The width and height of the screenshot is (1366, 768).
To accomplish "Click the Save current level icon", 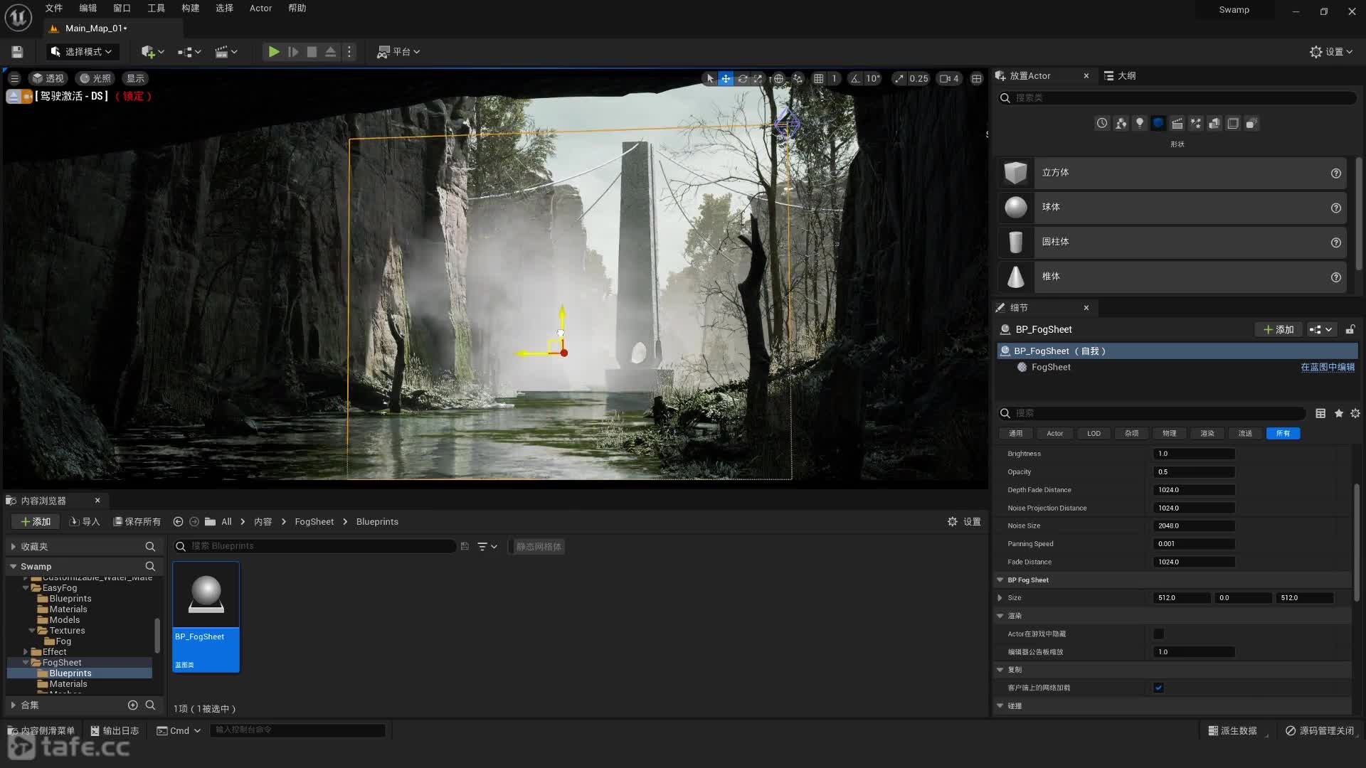I will (x=17, y=52).
